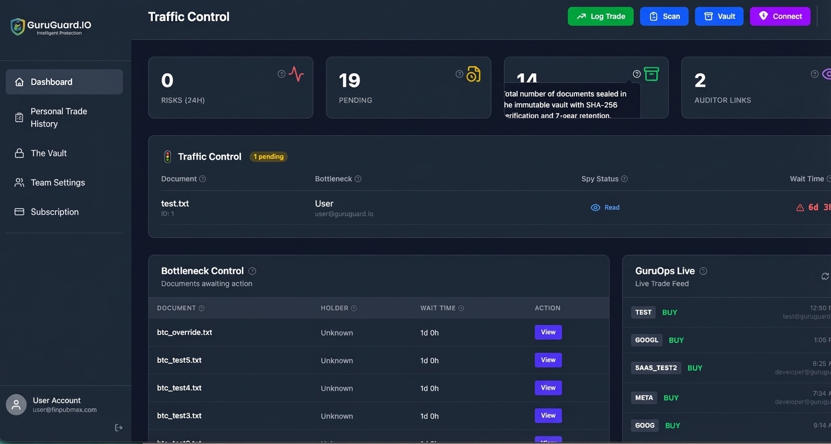Click the Scan button
831x444 pixels.
pos(664,16)
